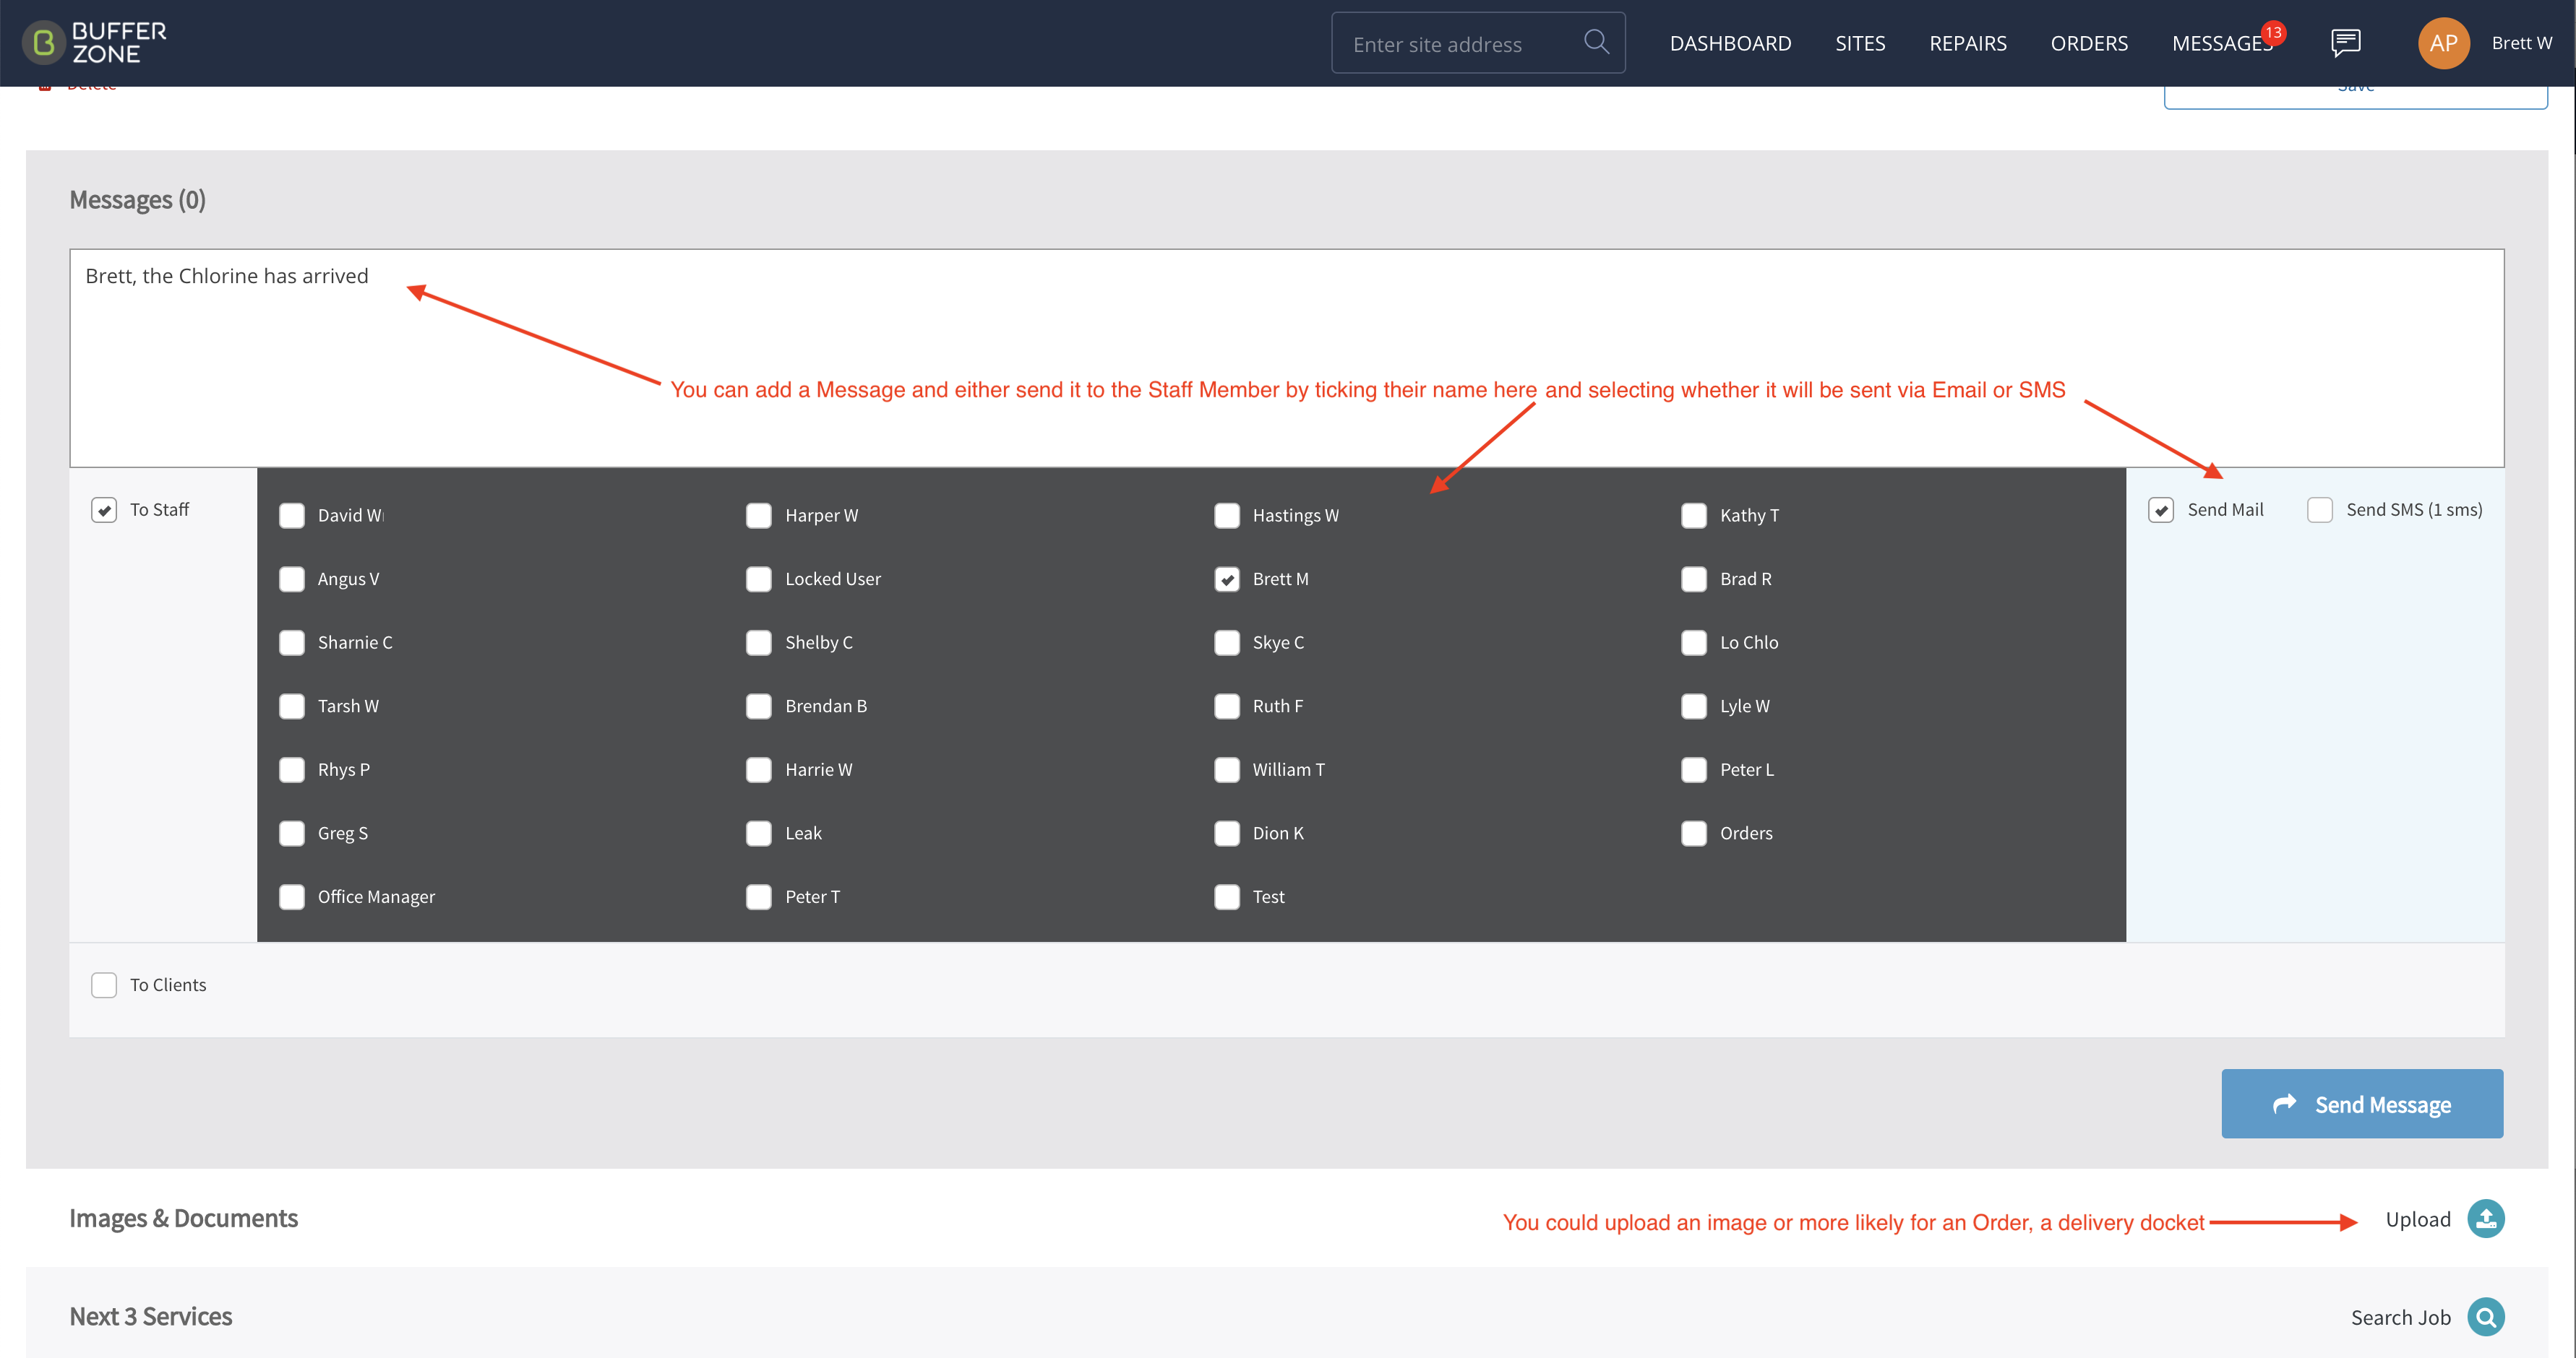Tick the Tarsh W checkbox
This screenshot has height=1358, width=2576.
[292, 706]
